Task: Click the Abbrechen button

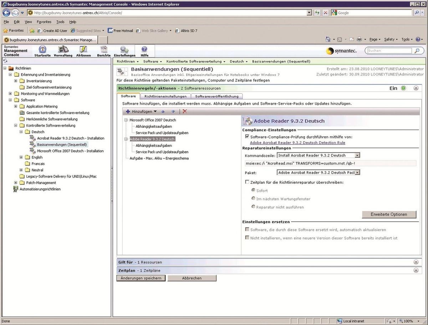Action: click(192, 278)
